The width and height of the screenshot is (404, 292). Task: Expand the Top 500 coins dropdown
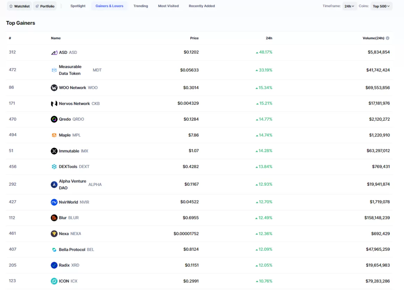(381, 6)
